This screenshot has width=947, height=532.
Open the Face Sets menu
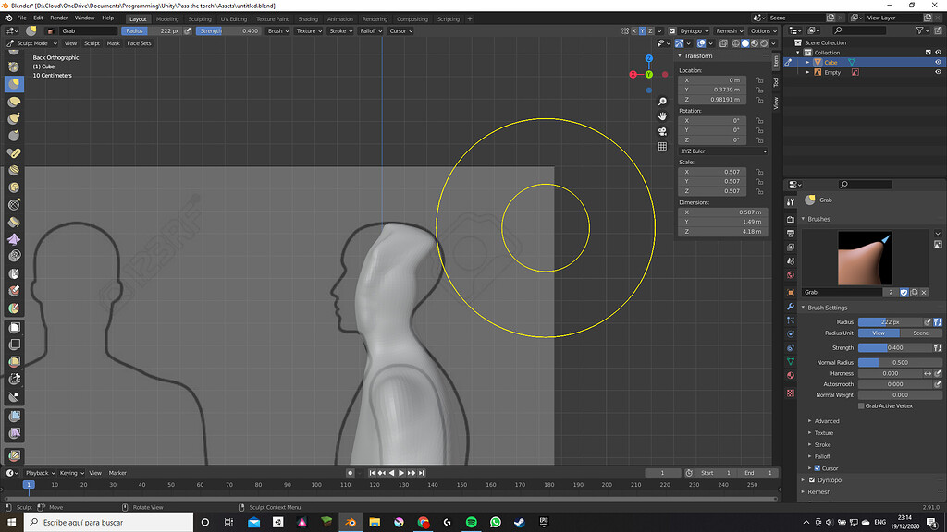[x=139, y=43]
